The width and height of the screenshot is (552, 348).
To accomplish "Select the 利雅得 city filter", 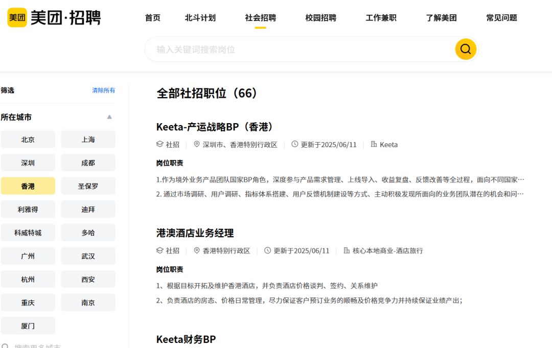I will pyautogui.click(x=28, y=210).
